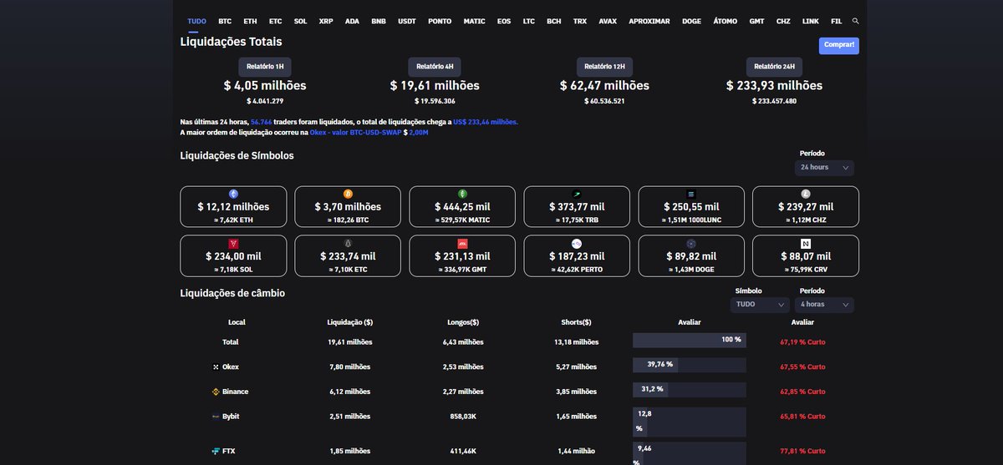Click the Bitcoin icon in BTC card
This screenshot has width=1003, height=465.
click(x=348, y=194)
